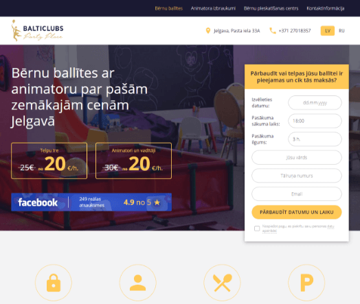This screenshot has width=360, height=304.
Task: Click the parking P circle icon
Action: (x=306, y=283)
